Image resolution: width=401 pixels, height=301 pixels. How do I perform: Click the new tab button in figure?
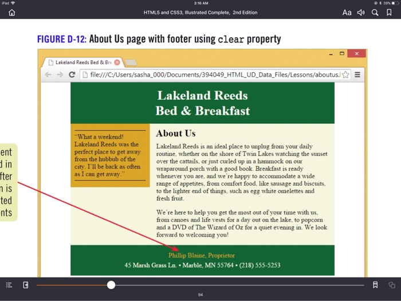coord(131,62)
